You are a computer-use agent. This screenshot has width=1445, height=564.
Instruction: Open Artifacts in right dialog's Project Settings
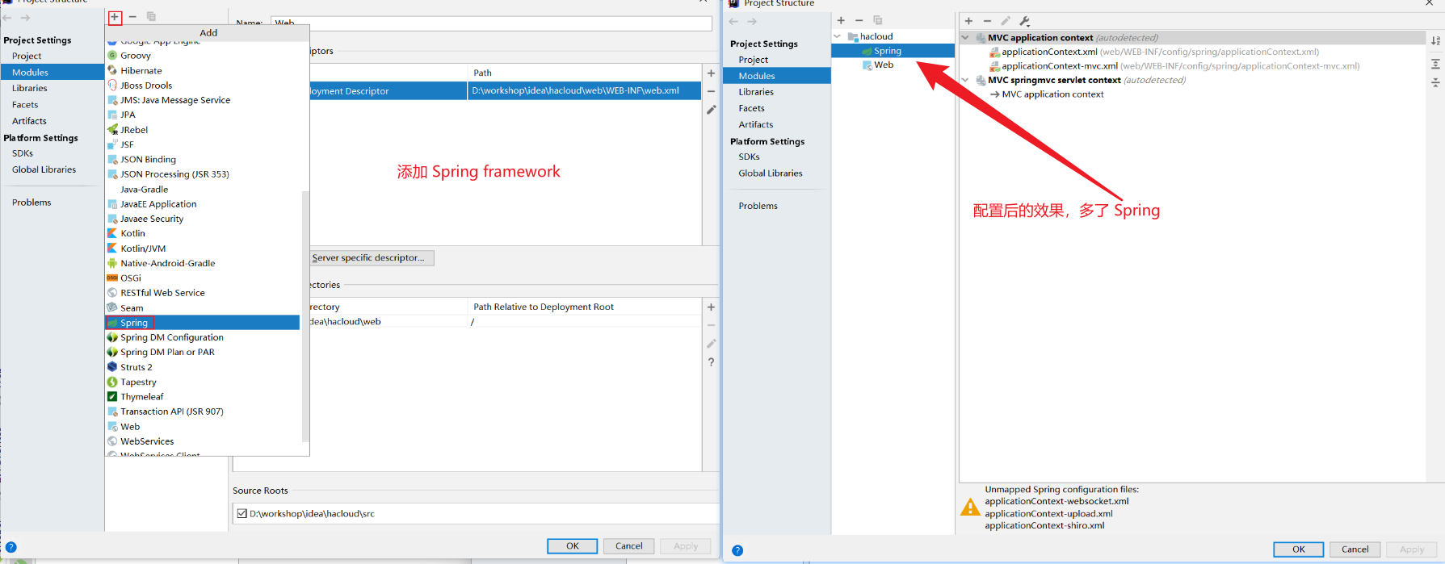point(755,124)
